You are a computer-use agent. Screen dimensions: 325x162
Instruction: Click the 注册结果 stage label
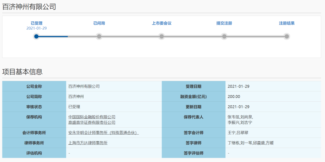[x=287, y=23]
